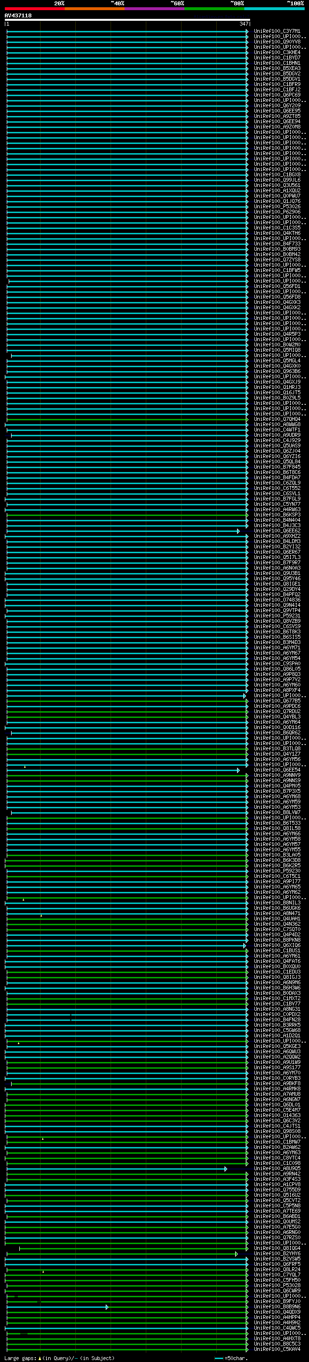The image size is (309, 1362).
Task: Click the orange ~40% identity legend segment
Action: click(95, 9)
